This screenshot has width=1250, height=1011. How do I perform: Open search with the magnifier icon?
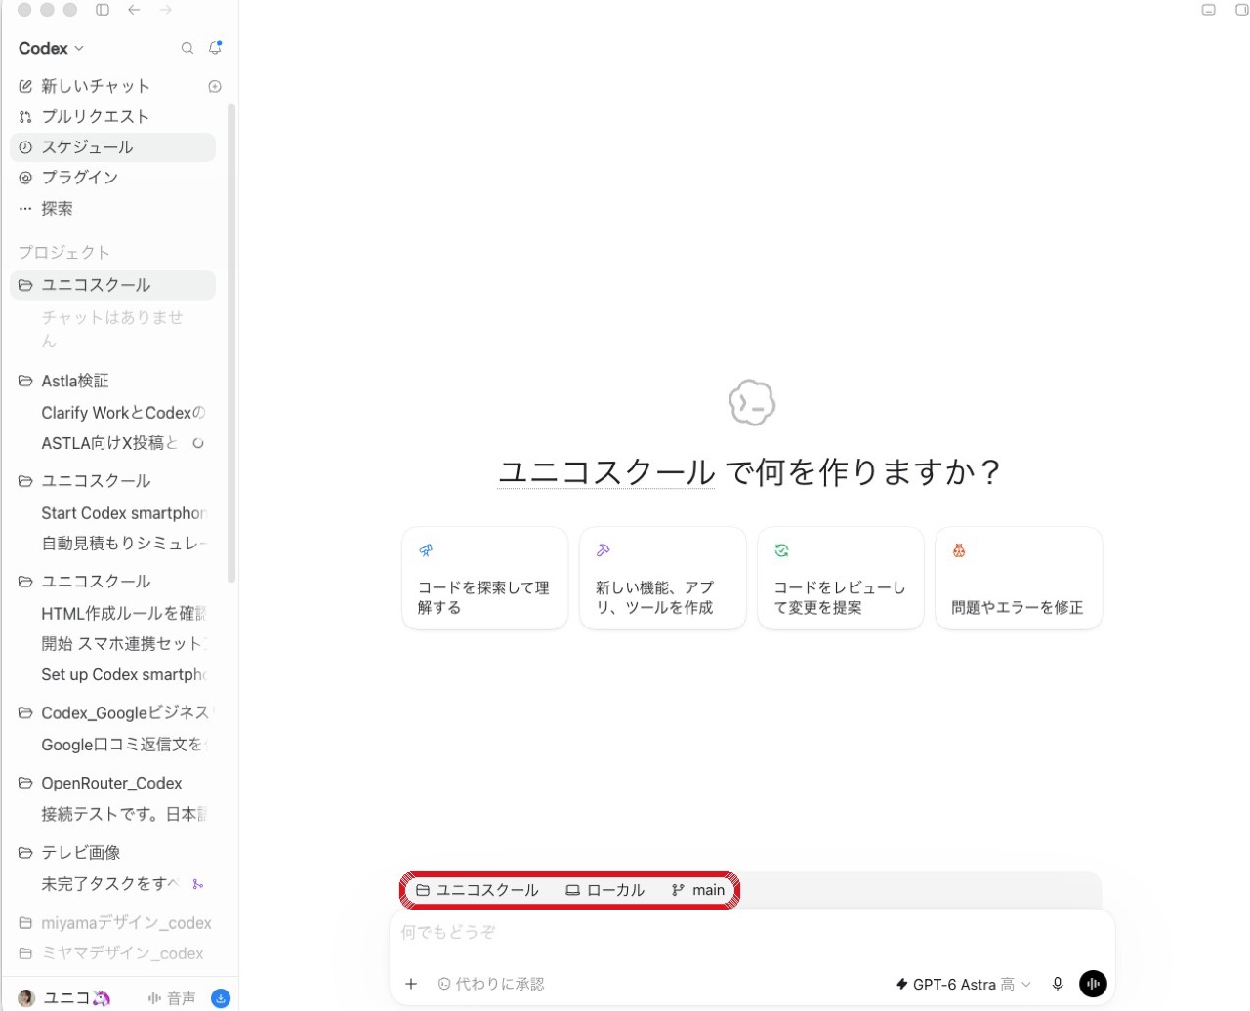[x=187, y=48]
